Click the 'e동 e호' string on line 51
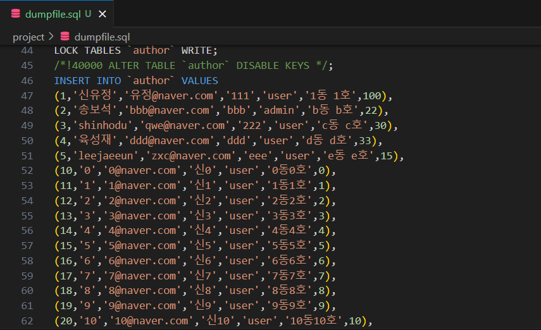Viewport: 541px width, 330px height. pyautogui.click(x=348, y=156)
